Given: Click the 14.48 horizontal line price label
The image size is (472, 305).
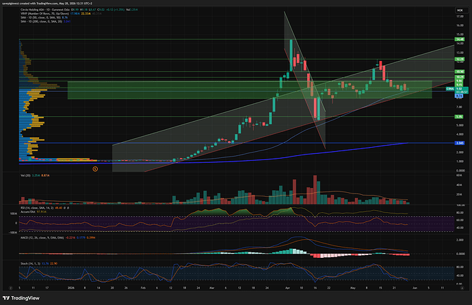Looking at the screenshot, I should coord(460,40).
